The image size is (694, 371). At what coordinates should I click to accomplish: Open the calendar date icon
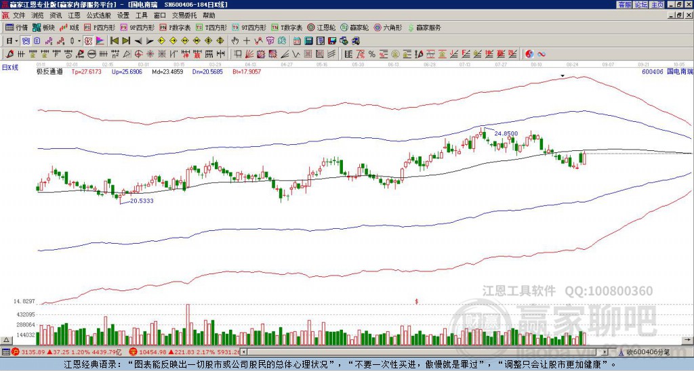click(x=297, y=41)
